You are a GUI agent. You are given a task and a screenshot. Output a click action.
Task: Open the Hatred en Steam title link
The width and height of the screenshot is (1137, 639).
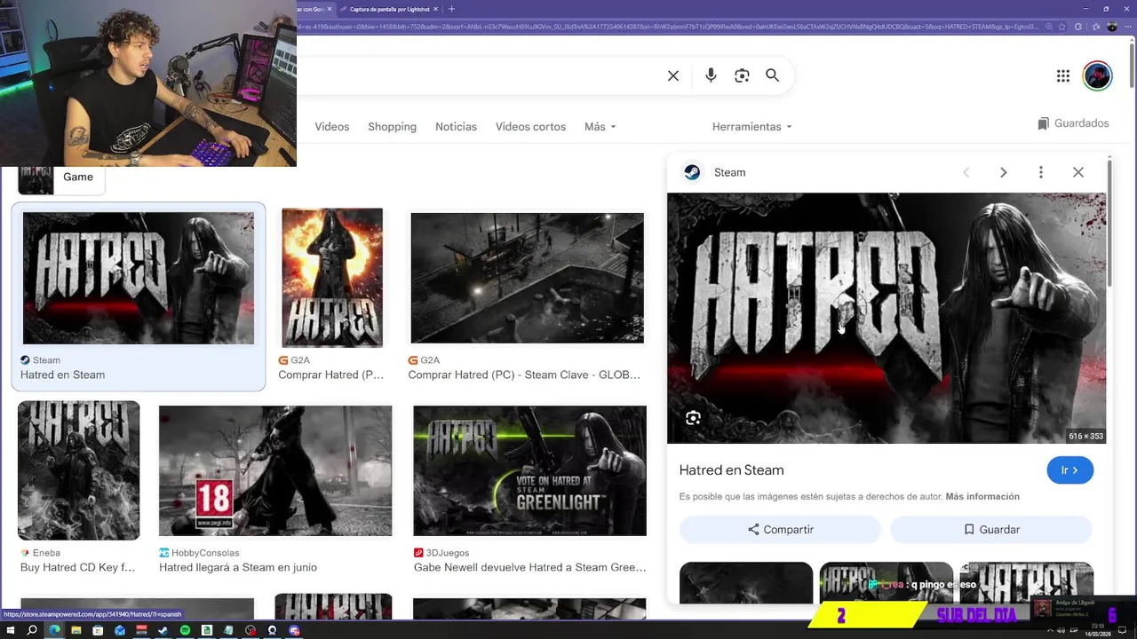point(731,470)
